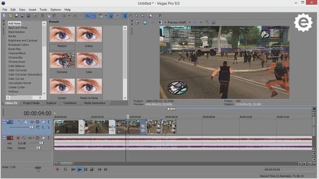This screenshot has height=179, width=319.
Task: Click the What's This help icon
Action: click(159, 16)
